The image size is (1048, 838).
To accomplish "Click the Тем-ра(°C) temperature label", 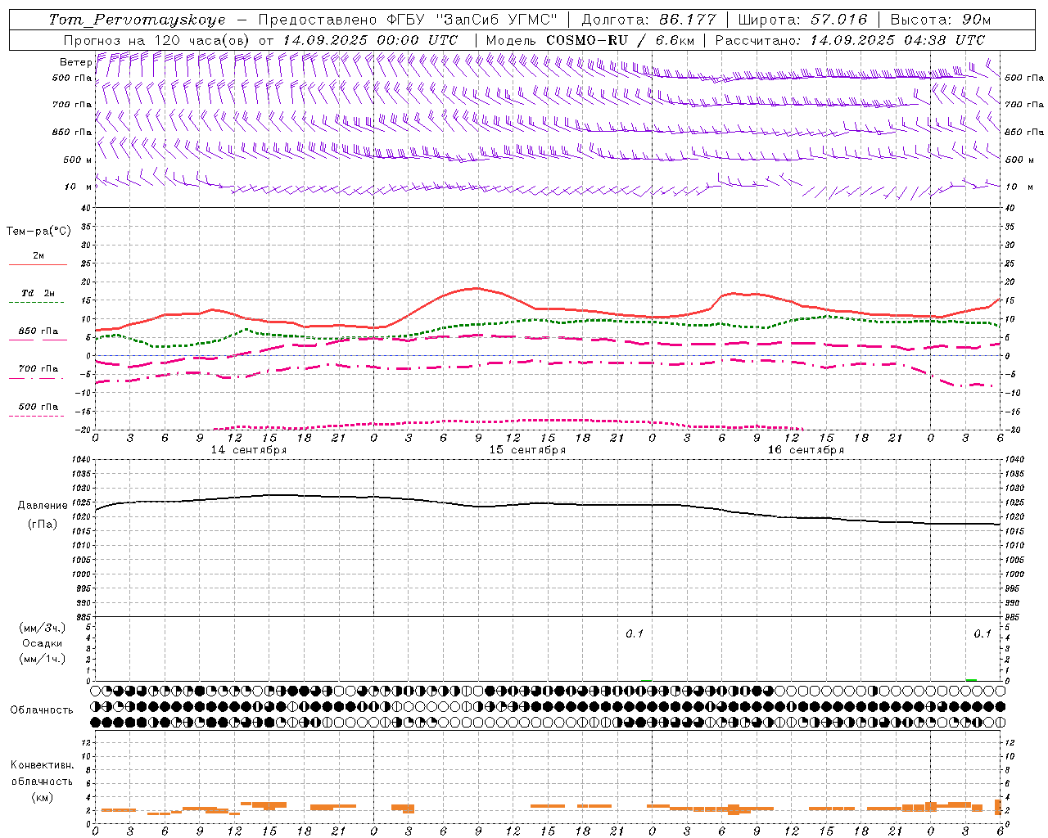I will (x=38, y=232).
